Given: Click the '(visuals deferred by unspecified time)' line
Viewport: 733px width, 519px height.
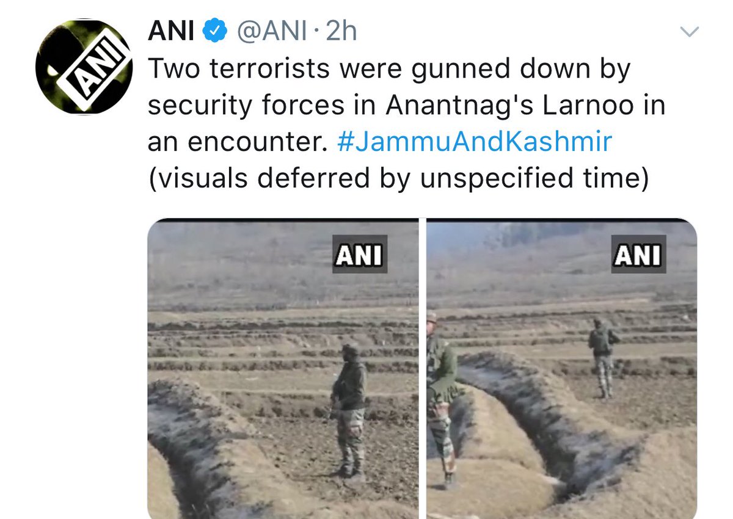Looking at the screenshot, I should (x=398, y=180).
